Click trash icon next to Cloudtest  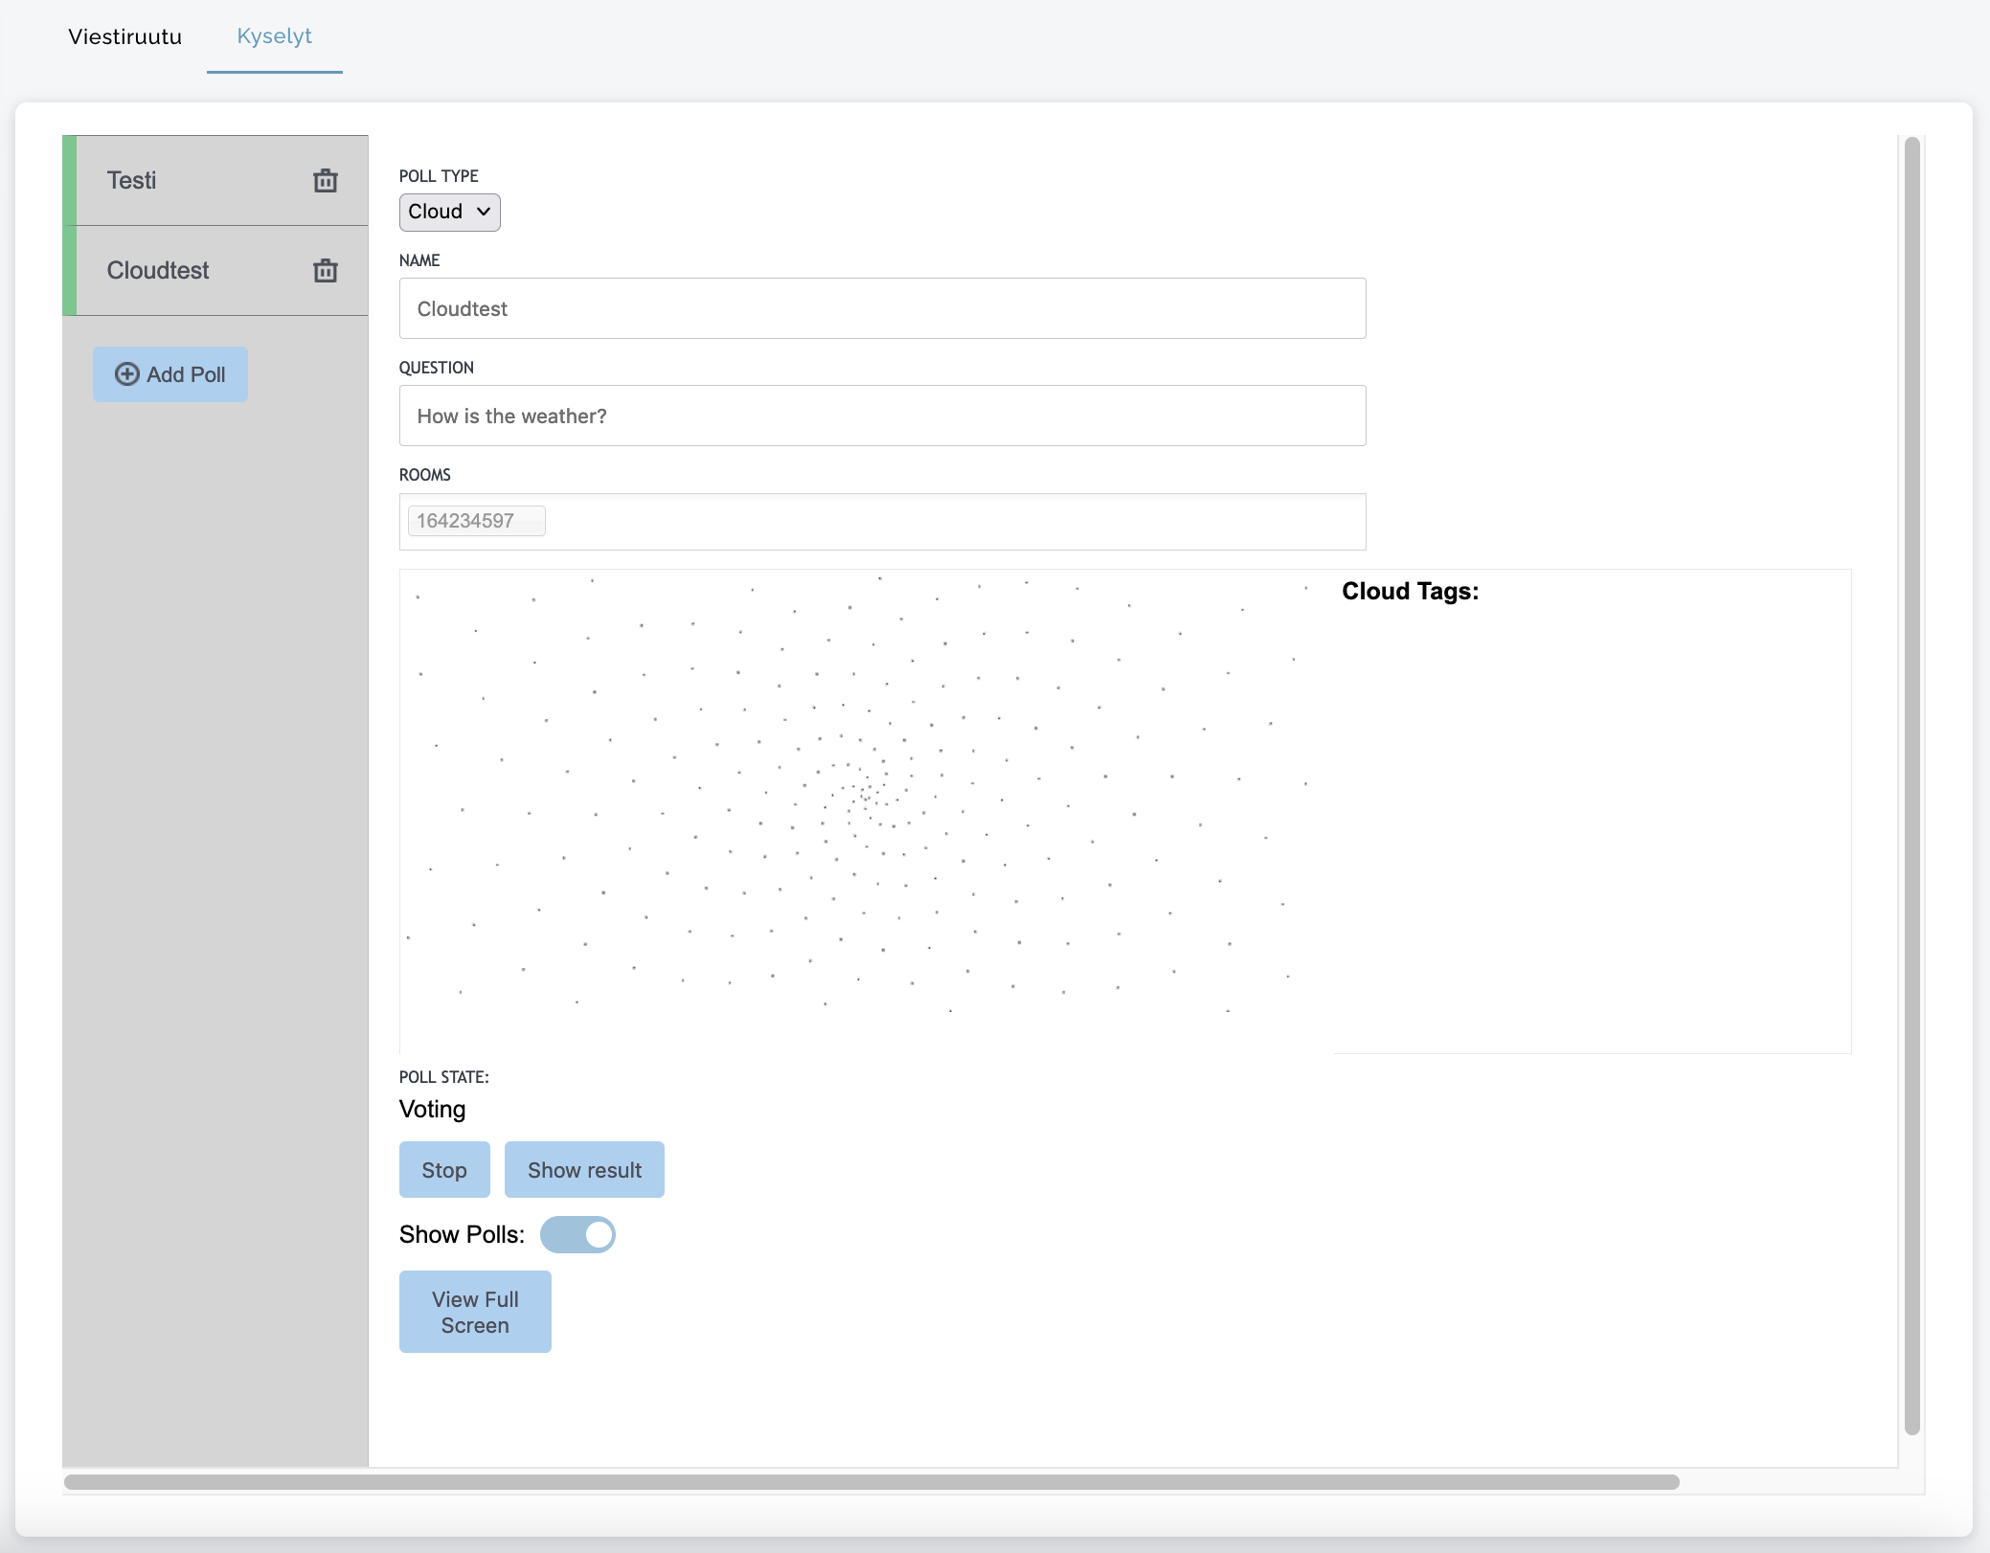click(x=326, y=271)
